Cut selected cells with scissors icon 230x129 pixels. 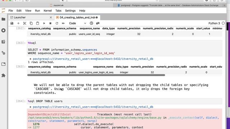click(x=25, y=23)
